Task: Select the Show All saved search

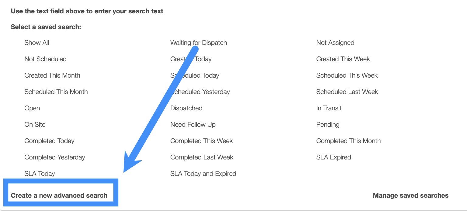Action: pos(36,43)
